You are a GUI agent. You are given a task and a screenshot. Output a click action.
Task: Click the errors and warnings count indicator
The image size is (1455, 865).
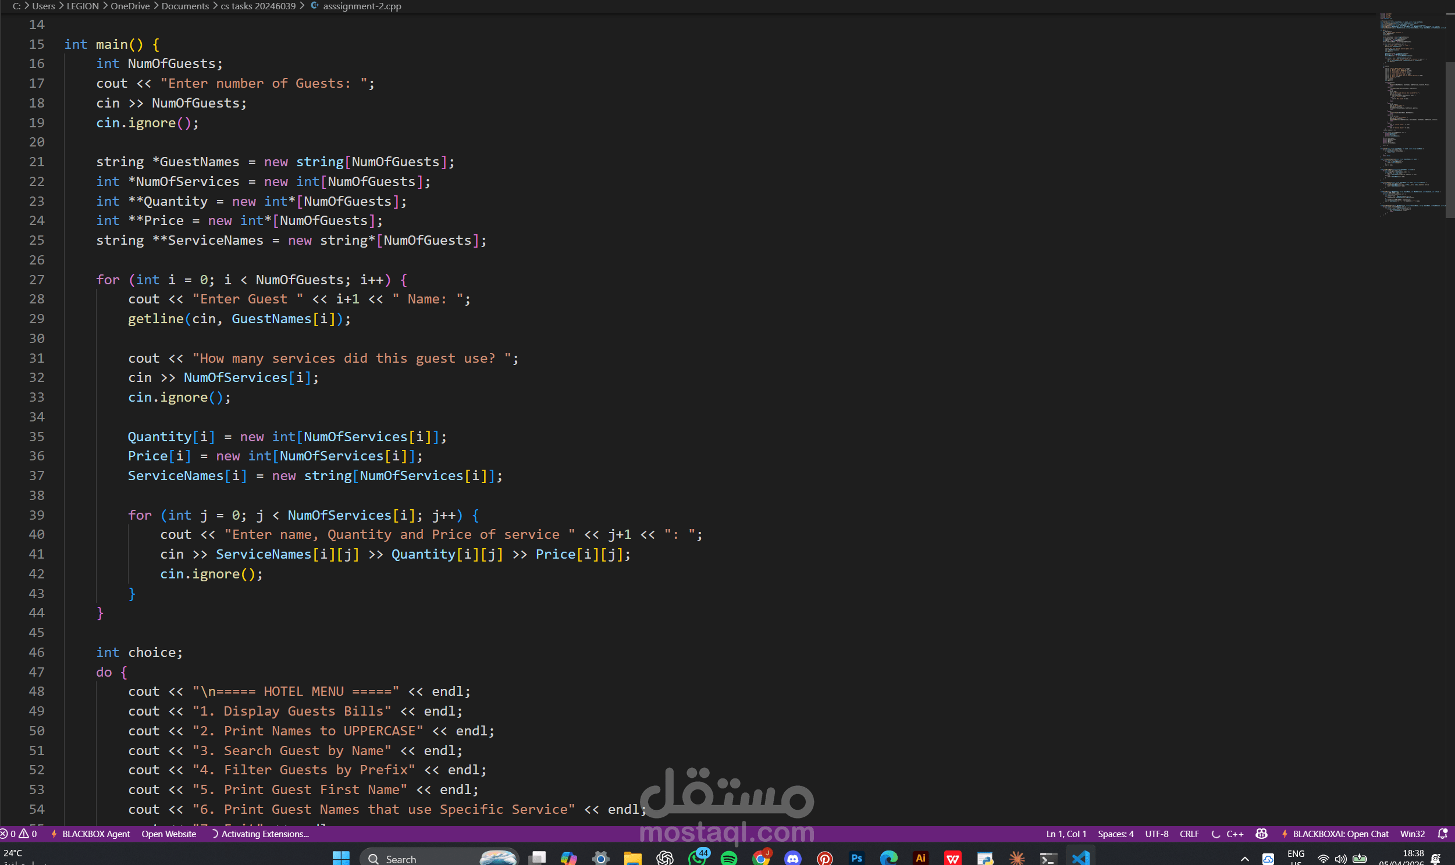[19, 834]
